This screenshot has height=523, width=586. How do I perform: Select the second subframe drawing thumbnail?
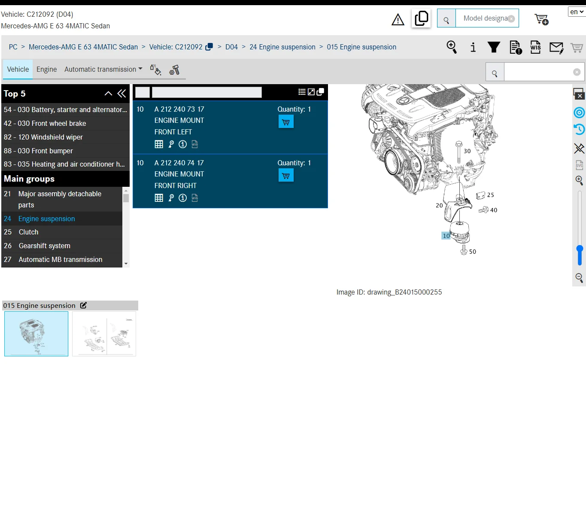pos(104,334)
